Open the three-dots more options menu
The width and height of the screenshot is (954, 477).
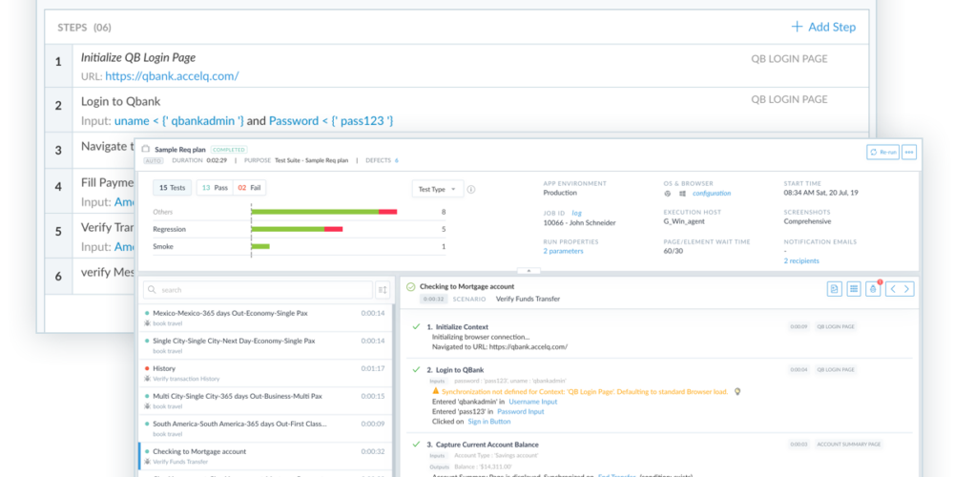click(x=908, y=153)
